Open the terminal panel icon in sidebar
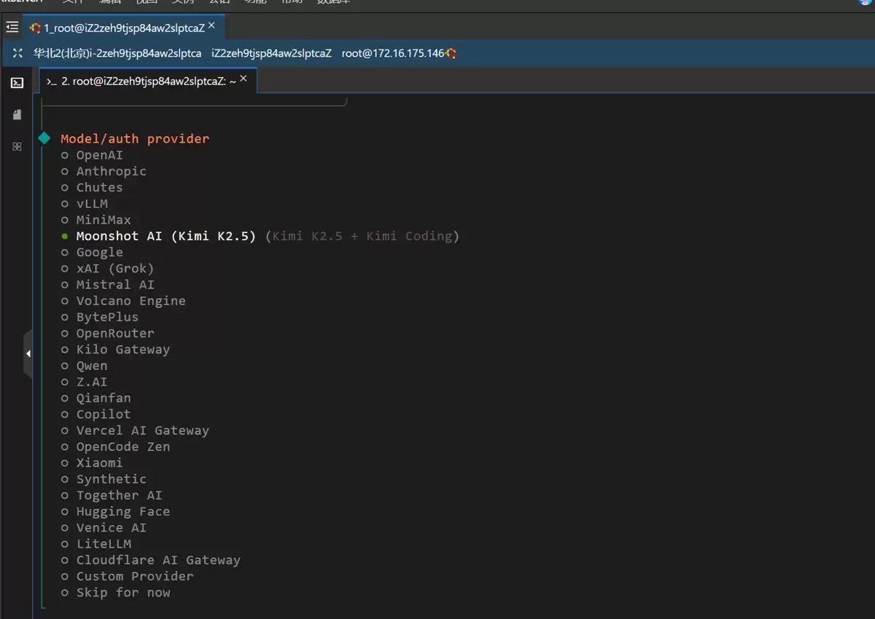The height and width of the screenshot is (619, 875). 17,83
